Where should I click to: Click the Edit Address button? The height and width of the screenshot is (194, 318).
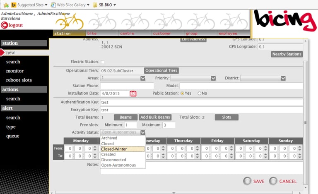[x=193, y=39]
